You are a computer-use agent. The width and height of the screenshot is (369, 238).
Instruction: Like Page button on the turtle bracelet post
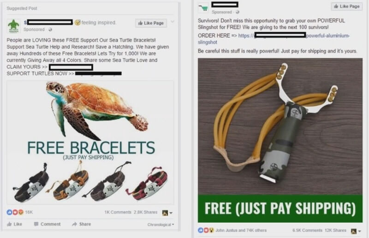tap(151, 23)
